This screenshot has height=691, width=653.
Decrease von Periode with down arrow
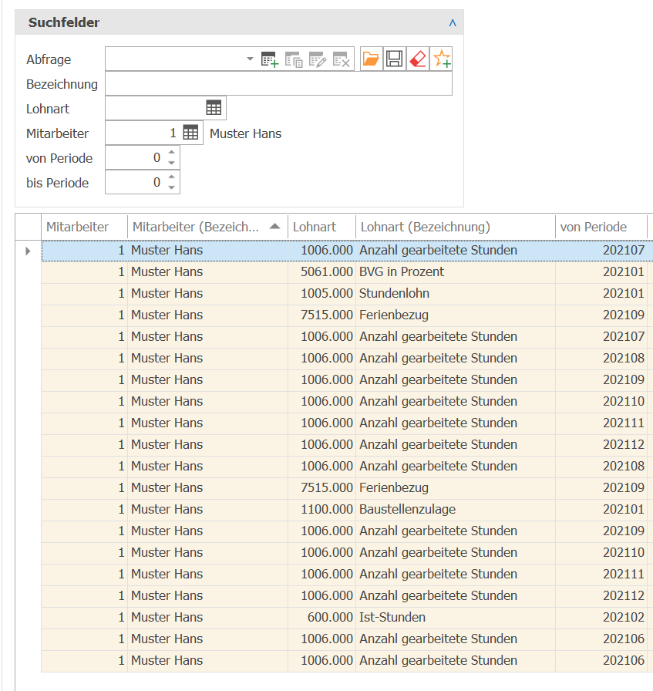(x=172, y=163)
